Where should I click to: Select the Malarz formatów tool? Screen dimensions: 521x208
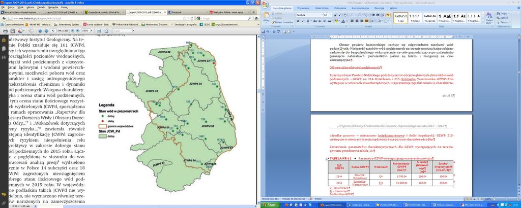(282, 22)
